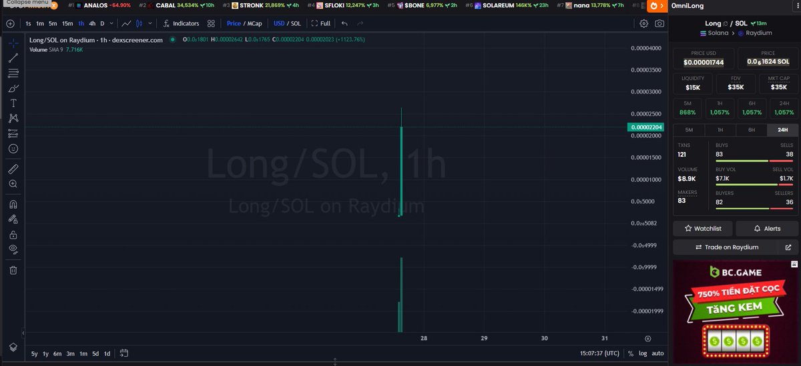This screenshot has height=366, width=801.
Task: Toggle chart to MCap display
Action: point(255,23)
